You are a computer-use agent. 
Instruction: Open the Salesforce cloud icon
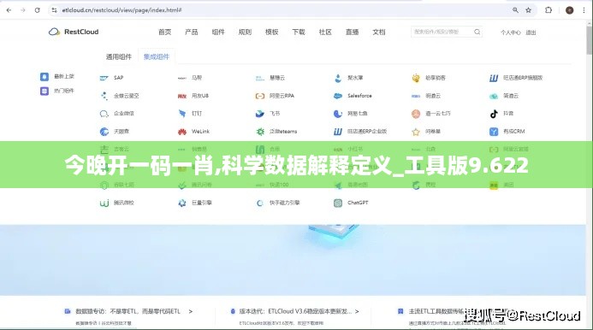point(338,96)
